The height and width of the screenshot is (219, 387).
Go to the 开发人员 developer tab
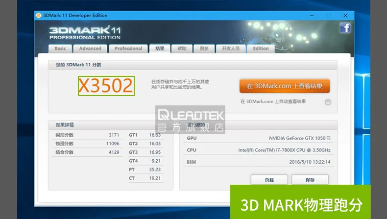click(231, 49)
